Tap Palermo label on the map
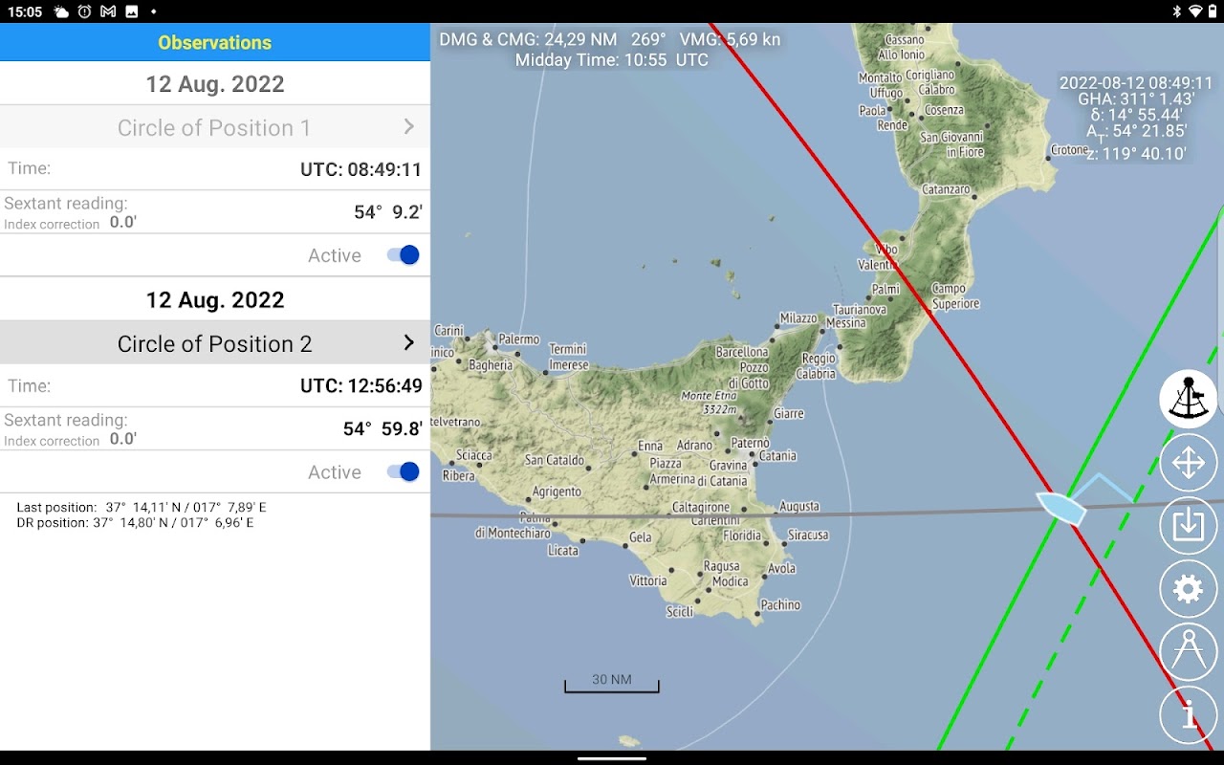This screenshot has height=765, width=1224. coord(519,339)
